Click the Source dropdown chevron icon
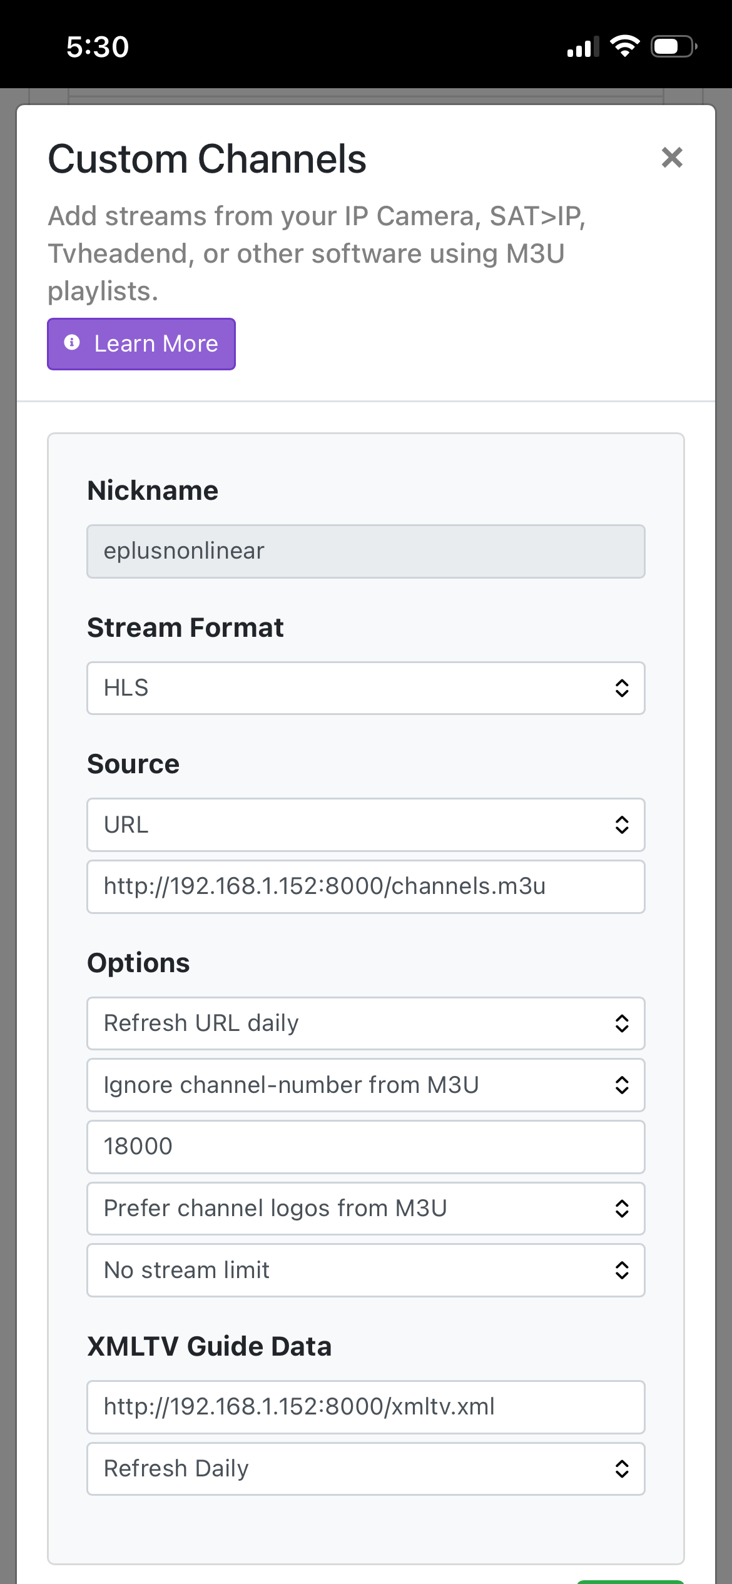Viewport: 732px width, 1584px height. 621,825
